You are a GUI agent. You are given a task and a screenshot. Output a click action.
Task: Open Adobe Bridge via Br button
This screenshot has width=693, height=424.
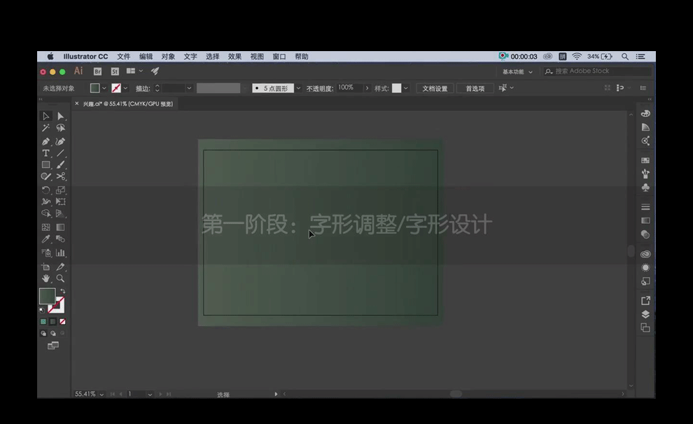pyautogui.click(x=98, y=71)
